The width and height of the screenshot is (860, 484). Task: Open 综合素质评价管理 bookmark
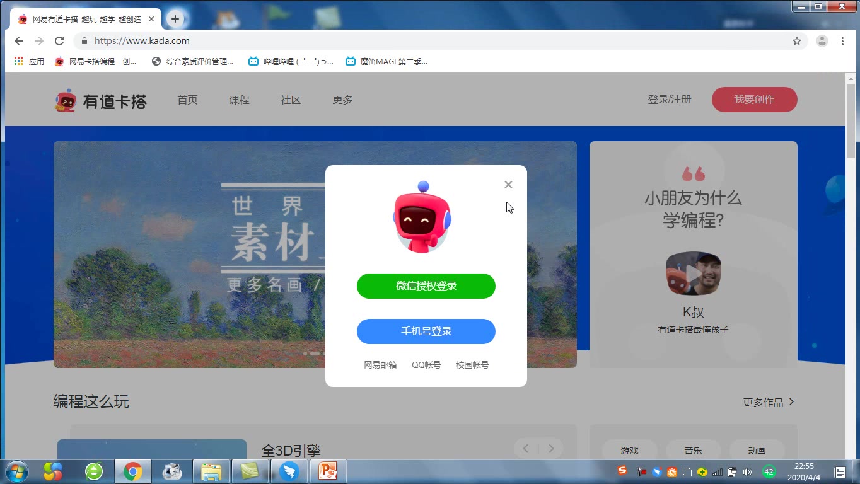(x=192, y=61)
